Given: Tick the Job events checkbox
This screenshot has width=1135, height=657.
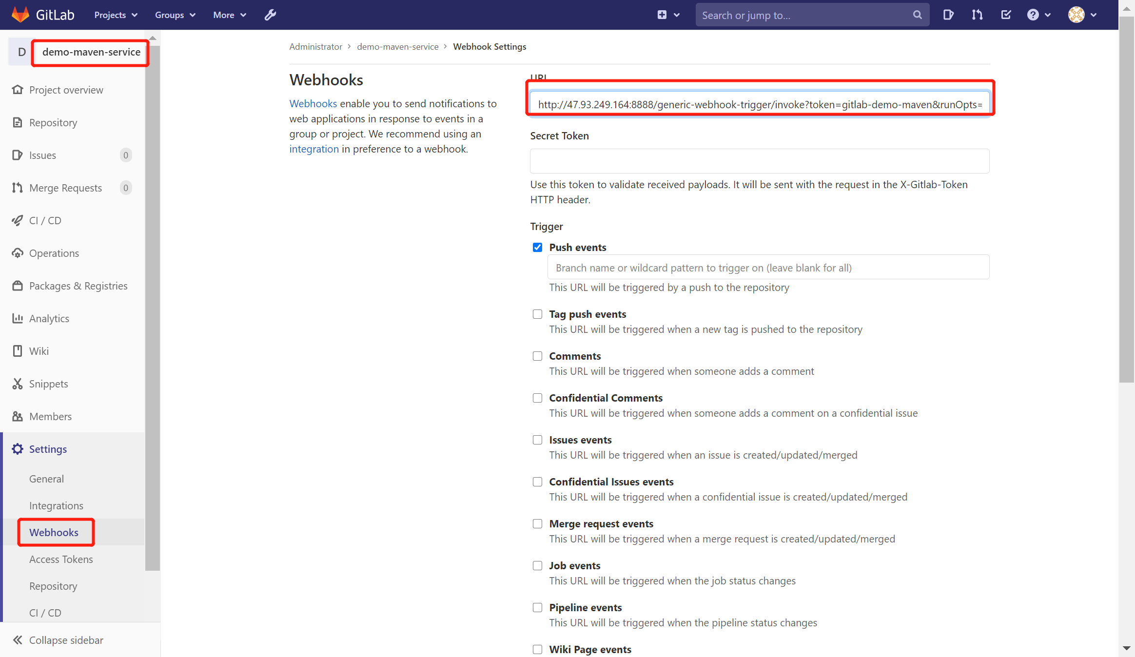Looking at the screenshot, I should pyautogui.click(x=537, y=566).
